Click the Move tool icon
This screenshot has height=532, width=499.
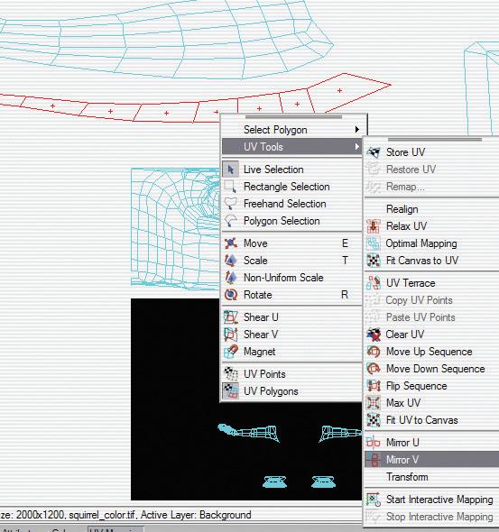coord(231,243)
